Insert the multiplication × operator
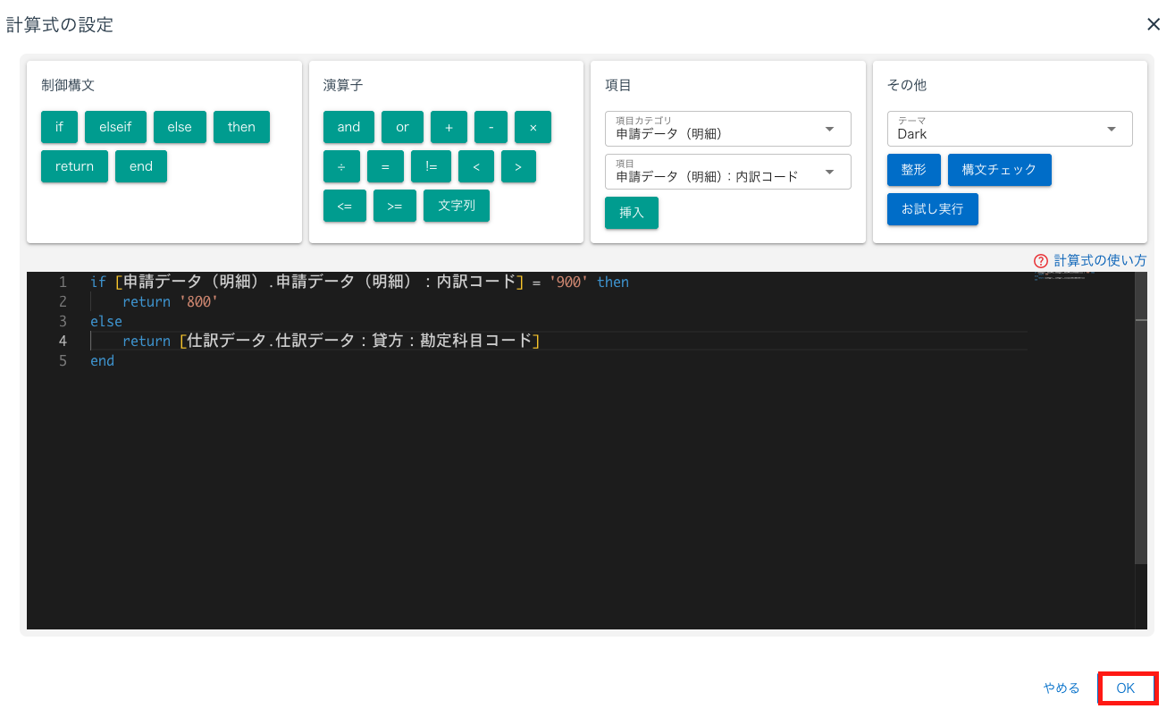 [x=533, y=127]
